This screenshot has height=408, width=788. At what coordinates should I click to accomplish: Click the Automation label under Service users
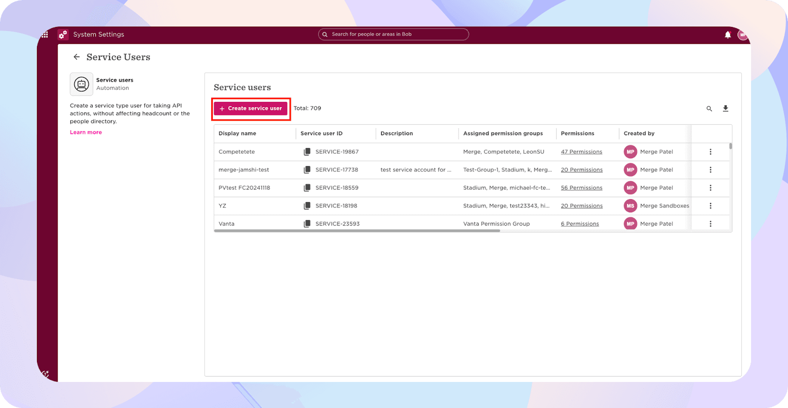[113, 88]
